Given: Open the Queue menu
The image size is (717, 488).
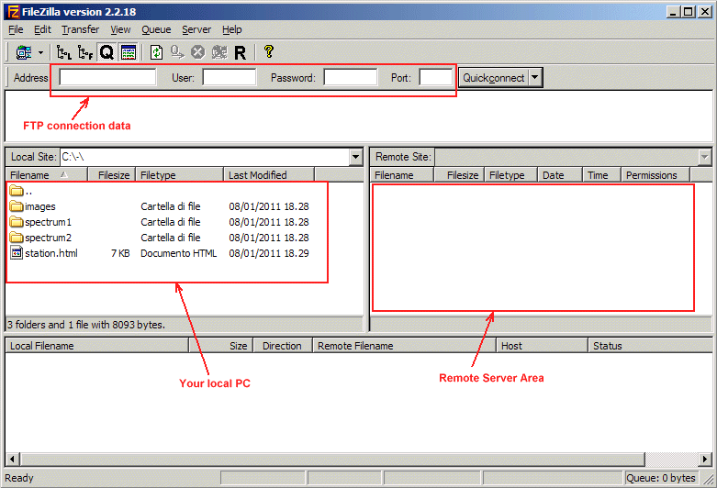Looking at the screenshot, I should click(x=156, y=29).
